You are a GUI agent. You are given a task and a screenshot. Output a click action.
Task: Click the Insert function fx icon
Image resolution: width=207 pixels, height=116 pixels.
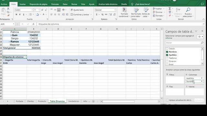click(33, 24)
